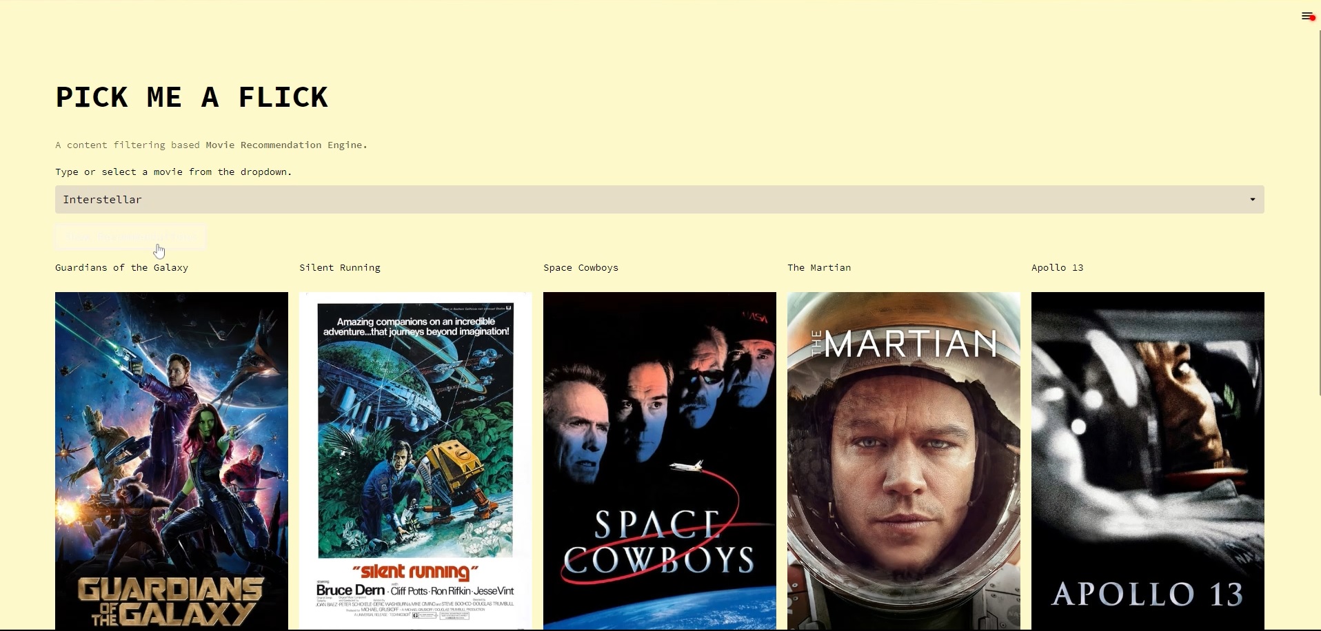Click 'Type or select a movie' label
This screenshot has height=631, width=1321.
pyautogui.click(x=174, y=172)
